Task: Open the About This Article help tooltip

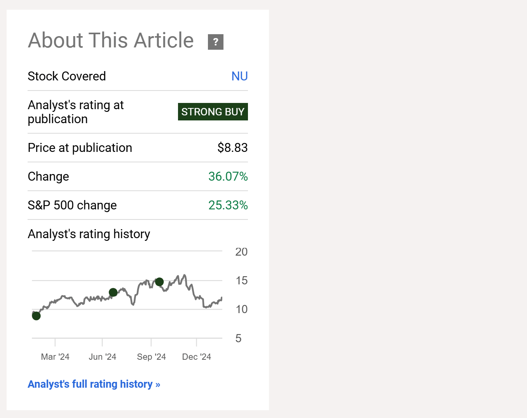Action: 216,42
